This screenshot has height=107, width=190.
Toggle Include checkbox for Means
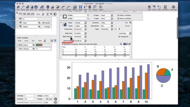click(x=43, y=26)
